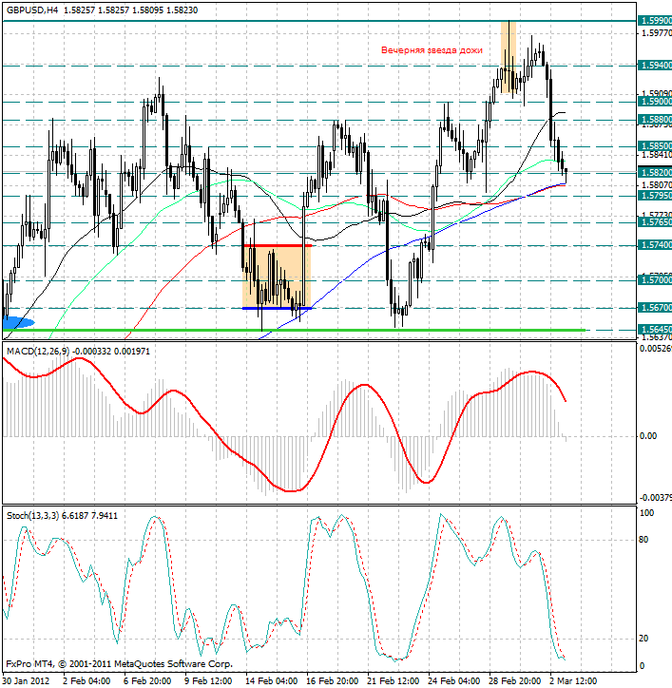The height and width of the screenshot is (688, 672).
Task: Select the blue bottom edge of consolidation box
Action: coord(277,308)
